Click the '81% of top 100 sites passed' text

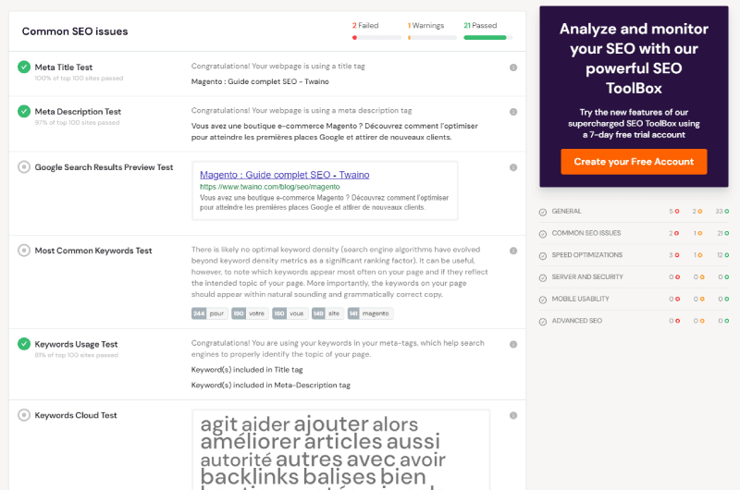(77, 355)
